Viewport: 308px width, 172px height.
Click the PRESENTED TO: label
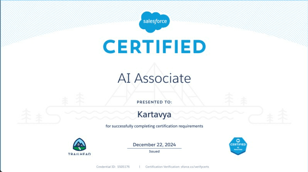(x=154, y=102)
